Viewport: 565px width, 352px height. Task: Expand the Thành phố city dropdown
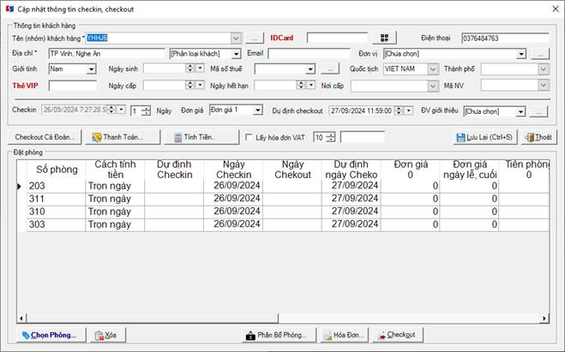[x=544, y=69]
